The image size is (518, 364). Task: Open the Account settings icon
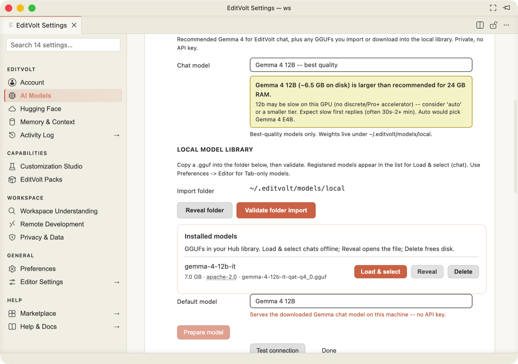click(x=12, y=82)
